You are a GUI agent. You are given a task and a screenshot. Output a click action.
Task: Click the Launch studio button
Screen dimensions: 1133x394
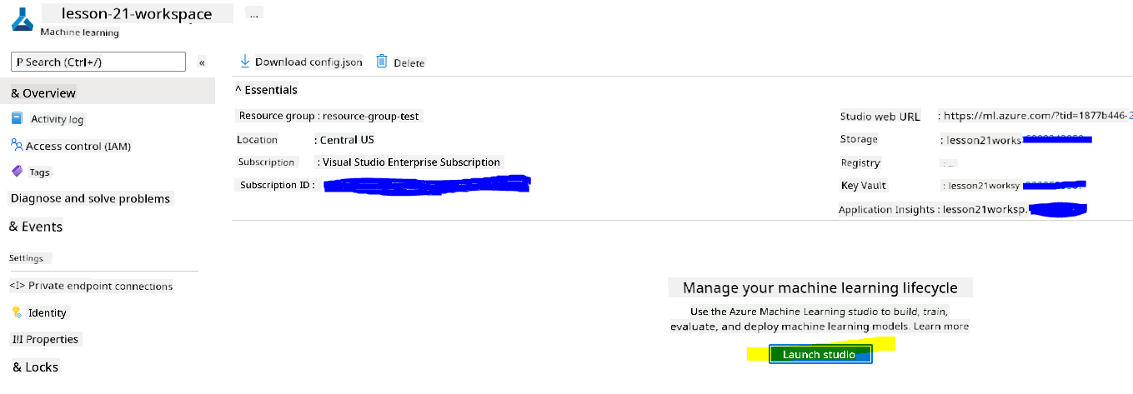[x=820, y=355]
